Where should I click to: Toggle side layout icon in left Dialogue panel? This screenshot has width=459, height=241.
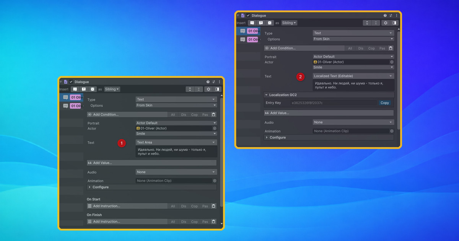coord(217,89)
